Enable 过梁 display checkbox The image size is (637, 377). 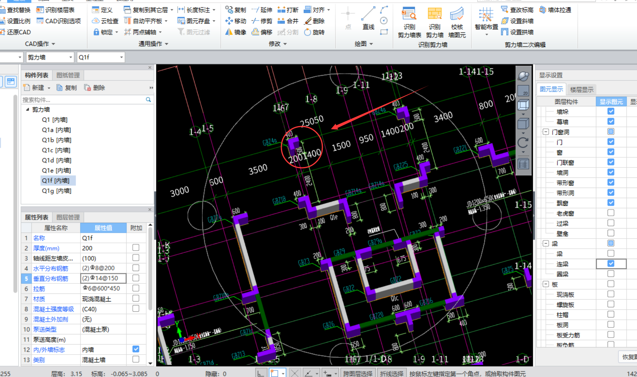(x=611, y=223)
